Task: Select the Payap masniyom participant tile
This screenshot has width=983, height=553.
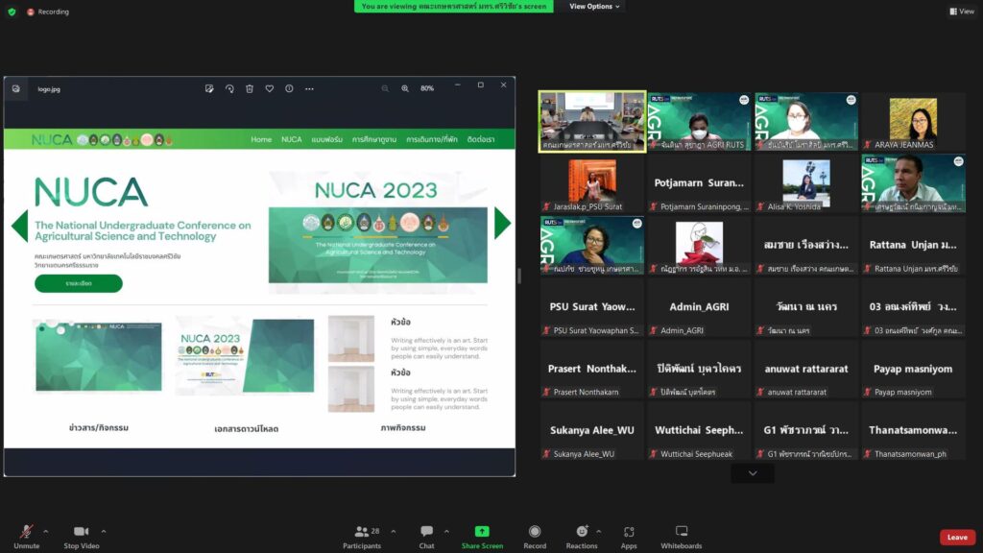Action: 914,369
